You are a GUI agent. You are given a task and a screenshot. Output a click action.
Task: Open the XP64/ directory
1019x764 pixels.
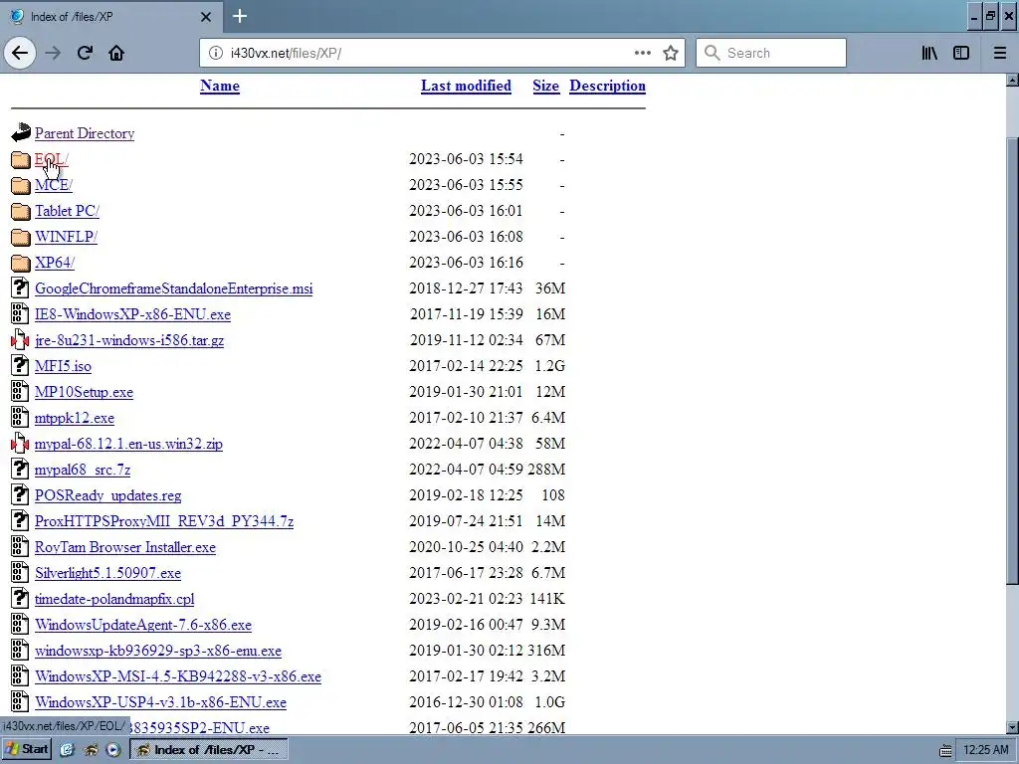pos(55,263)
